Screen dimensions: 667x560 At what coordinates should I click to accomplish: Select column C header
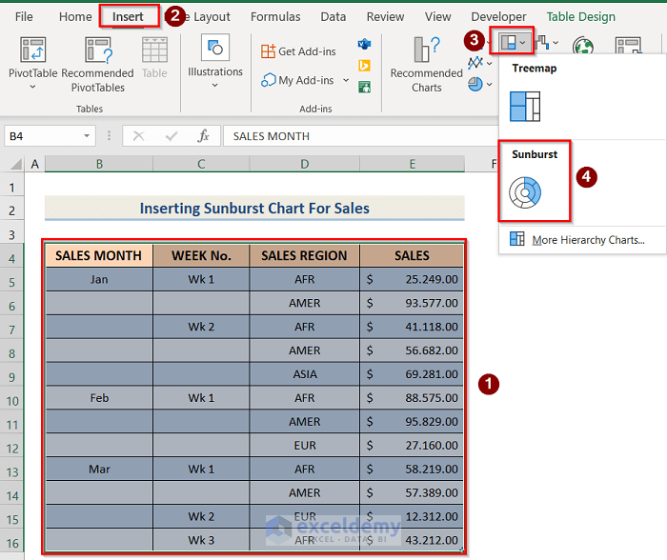(201, 164)
